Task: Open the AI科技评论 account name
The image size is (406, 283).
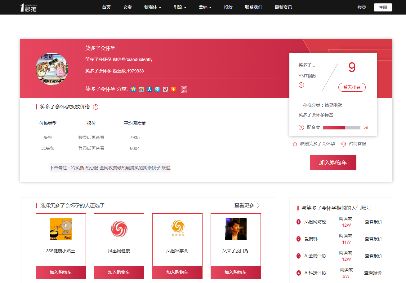Action: pos(315,273)
